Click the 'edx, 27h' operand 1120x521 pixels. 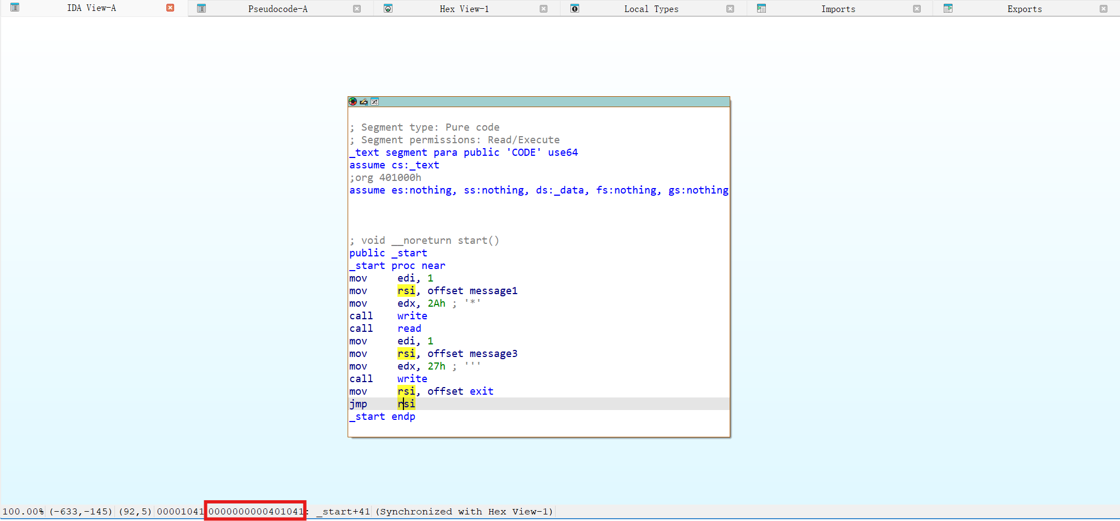coord(422,366)
